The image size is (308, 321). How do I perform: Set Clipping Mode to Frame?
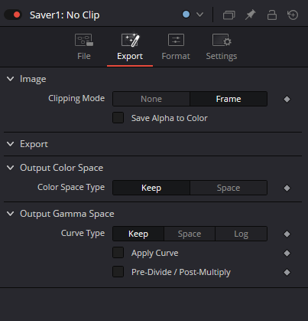tap(229, 99)
